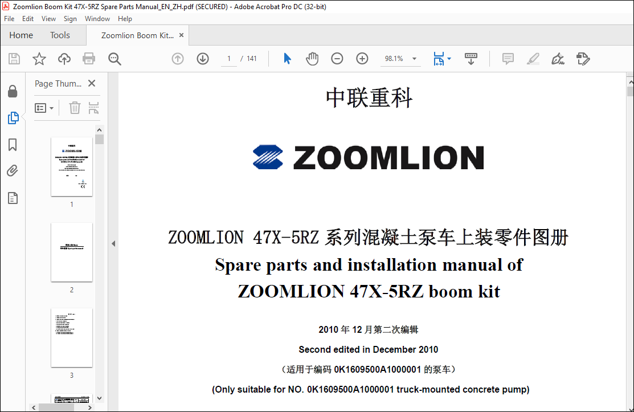The width and height of the screenshot is (634, 412).
Task: Zoom out with the minus circle
Action: 337,59
